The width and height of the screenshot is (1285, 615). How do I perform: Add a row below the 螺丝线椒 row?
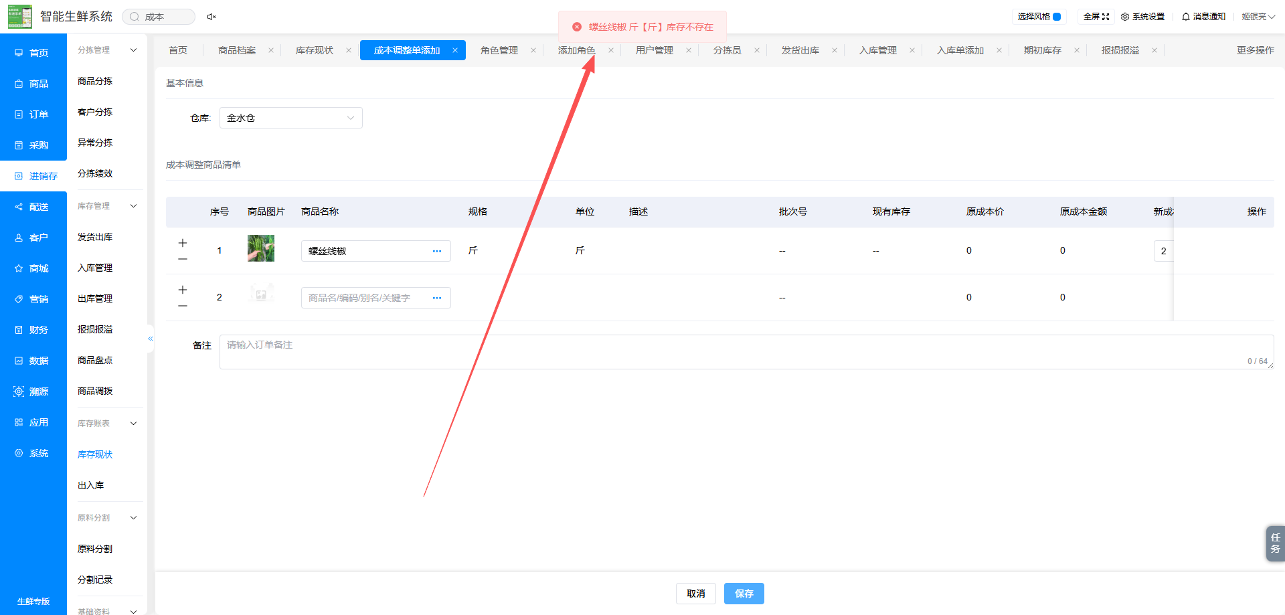click(x=183, y=243)
